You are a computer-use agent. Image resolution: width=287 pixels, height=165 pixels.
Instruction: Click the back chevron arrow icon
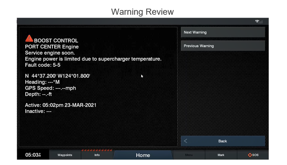point(185,141)
